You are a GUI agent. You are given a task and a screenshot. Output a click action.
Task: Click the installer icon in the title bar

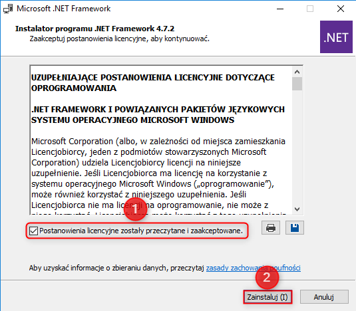pyautogui.click(x=8, y=9)
